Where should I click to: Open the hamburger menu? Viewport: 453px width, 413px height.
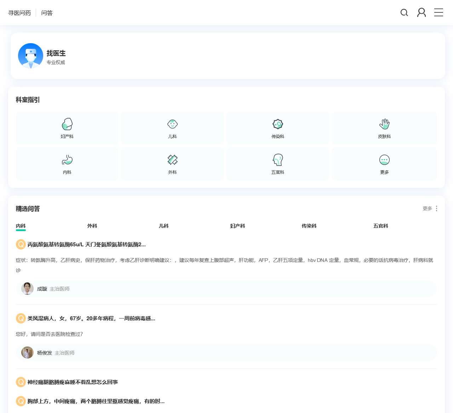click(438, 13)
